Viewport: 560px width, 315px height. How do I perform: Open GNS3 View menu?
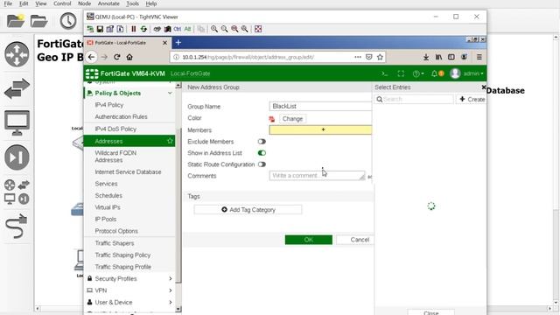41,3
